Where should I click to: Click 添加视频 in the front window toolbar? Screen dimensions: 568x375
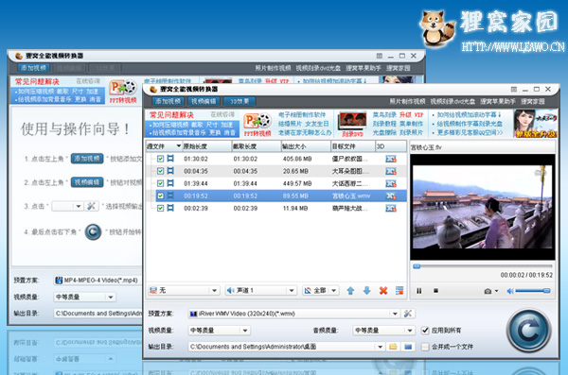(x=168, y=102)
